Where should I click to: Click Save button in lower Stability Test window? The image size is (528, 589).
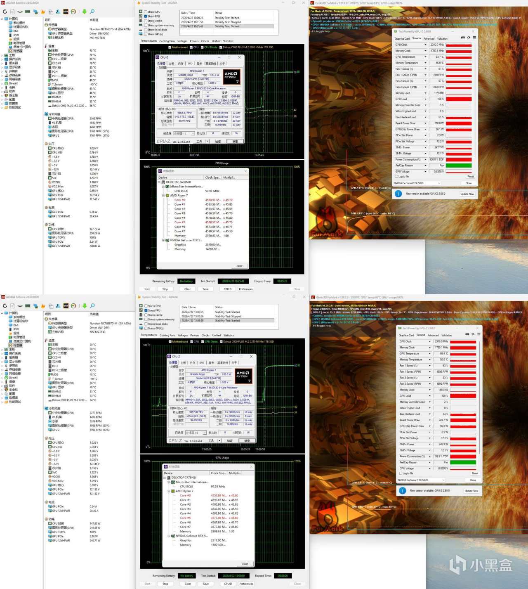206,584
